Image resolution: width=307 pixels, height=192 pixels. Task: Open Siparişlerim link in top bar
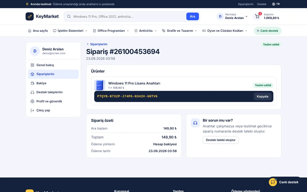(246, 4)
